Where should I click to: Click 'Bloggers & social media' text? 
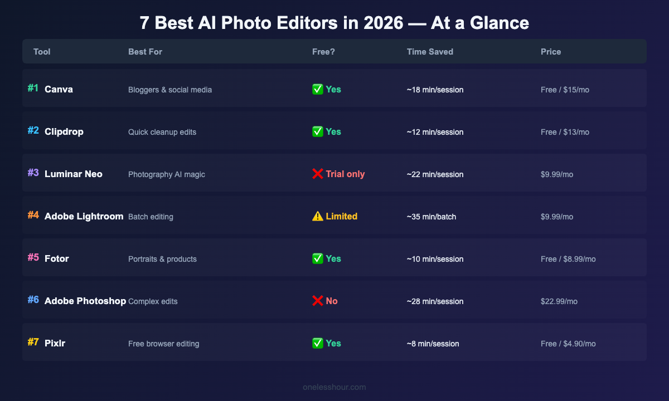(x=170, y=90)
